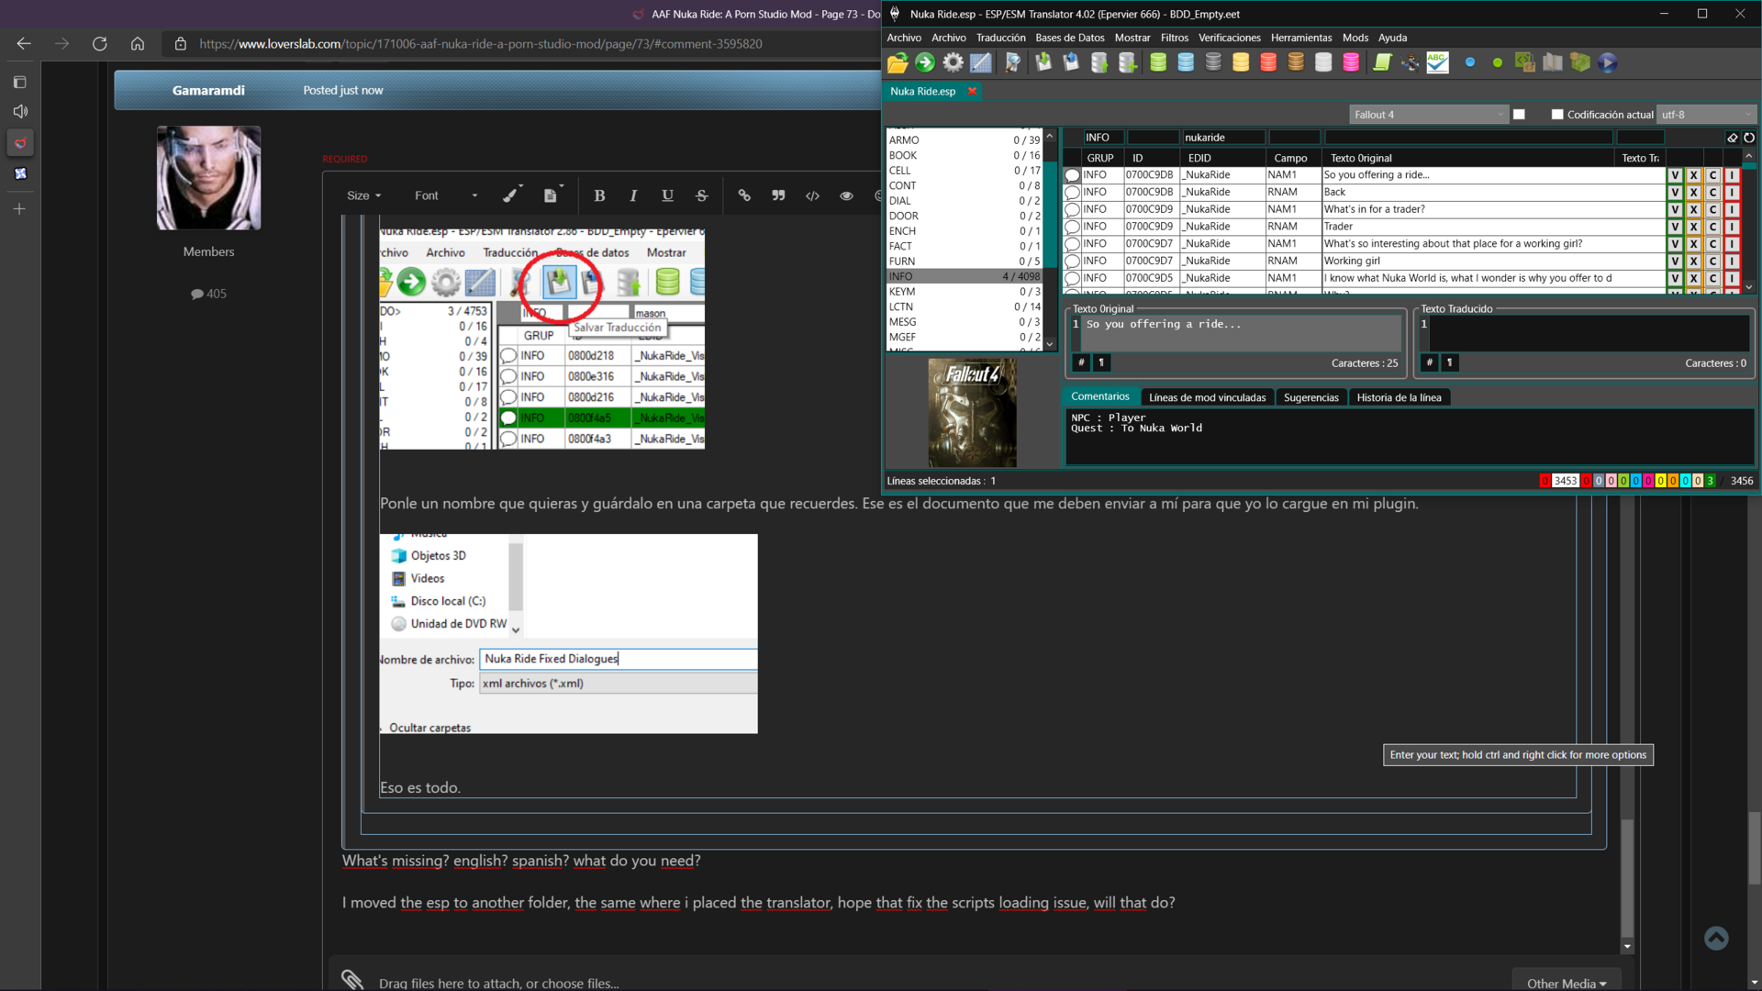Click V validate button on 'Back' row
This screenshot has width=1762, height=991.
[x=1675, y=192]
